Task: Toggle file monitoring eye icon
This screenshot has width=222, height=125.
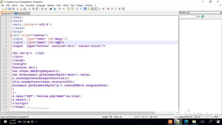Action: [103, 9]
